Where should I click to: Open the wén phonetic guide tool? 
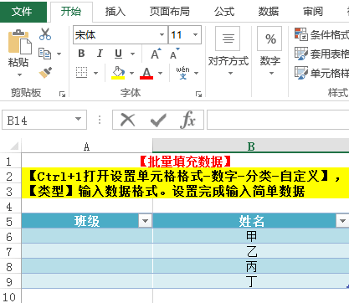pyautogui.click(x=182, y=73)
